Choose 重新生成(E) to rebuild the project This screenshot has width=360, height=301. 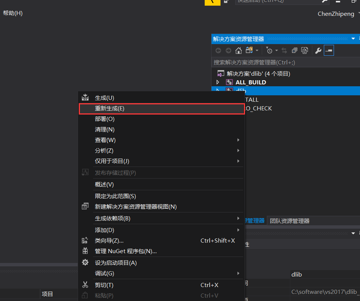pos(161,109)
